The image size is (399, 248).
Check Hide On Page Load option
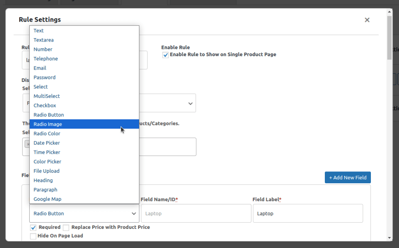33,236
